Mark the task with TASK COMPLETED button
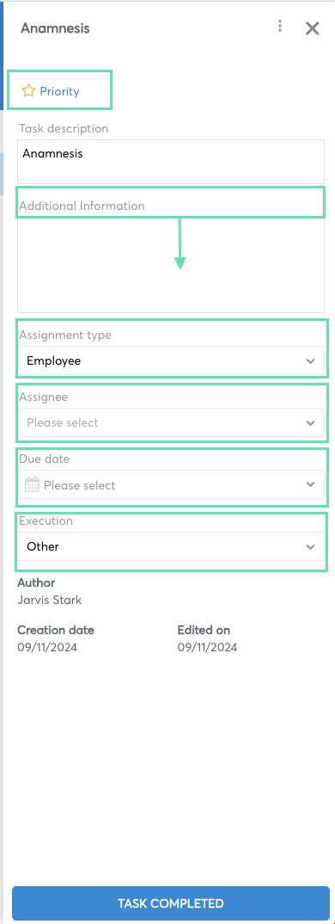Viewport: 335px width, 924px height. (x=171, y=903)
